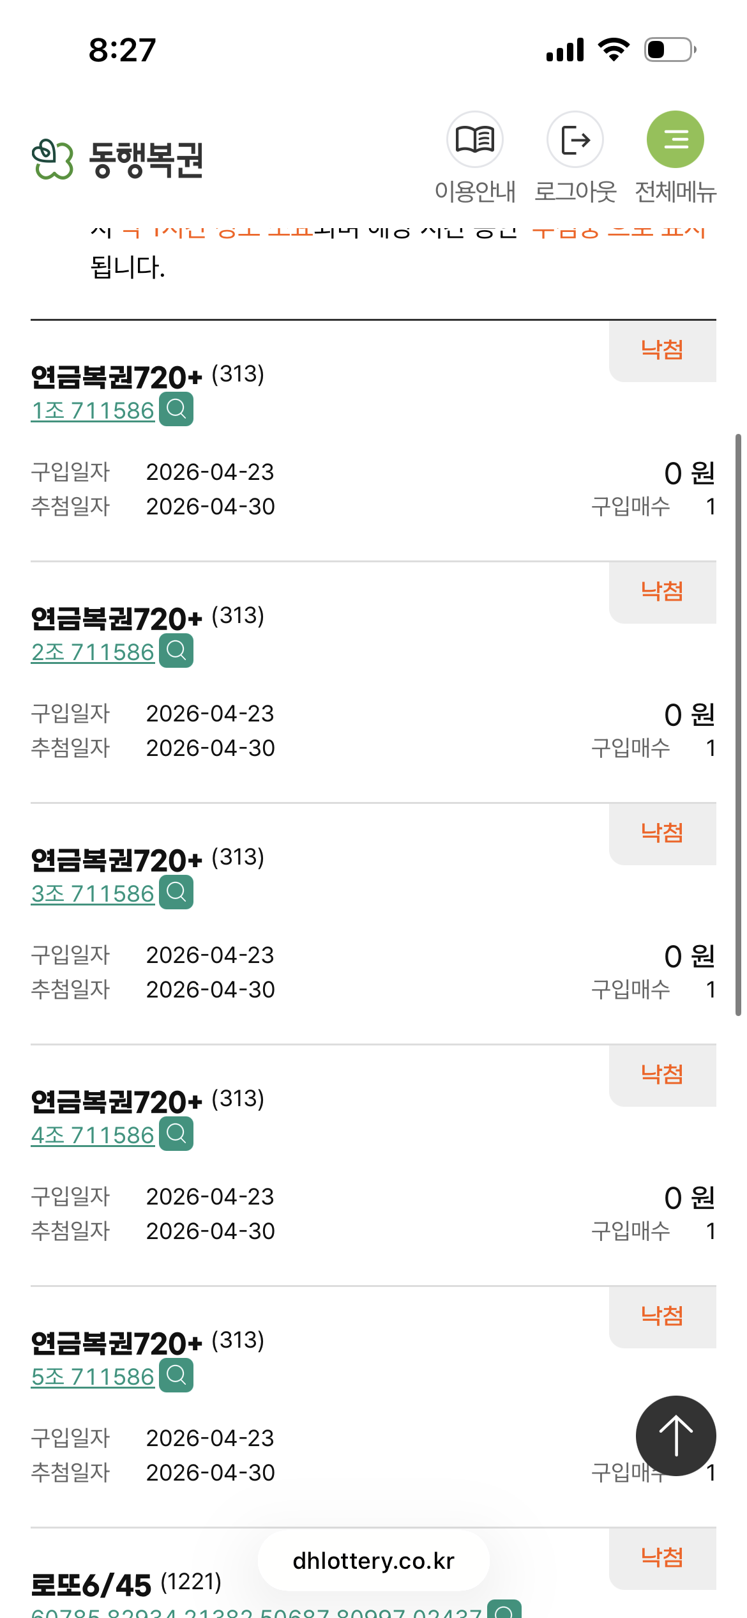This screenshot has height=1618, width=747.
Task: Click the 동행복권 clover logo
Action: [x=52, y=159]
